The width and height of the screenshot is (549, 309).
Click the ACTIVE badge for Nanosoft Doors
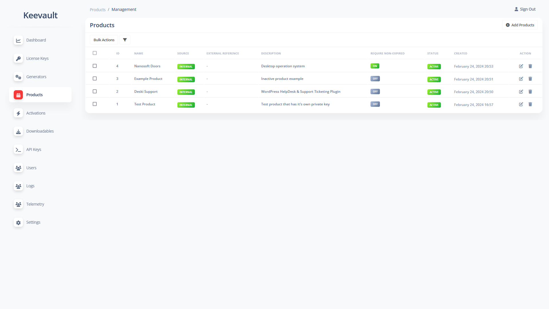click(x=434, y=67)
